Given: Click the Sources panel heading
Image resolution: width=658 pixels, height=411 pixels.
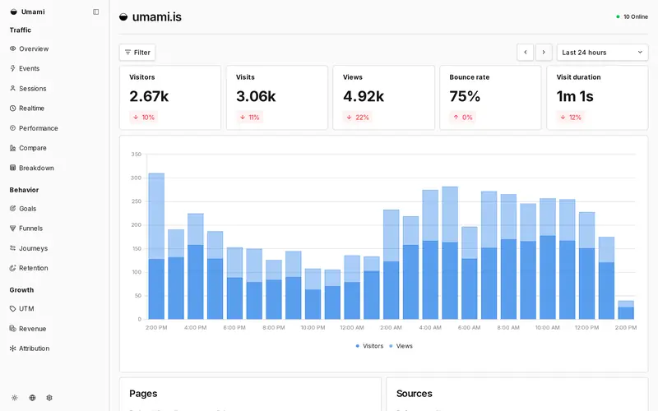Looking at the screenshot, I should tap(415, 394).
